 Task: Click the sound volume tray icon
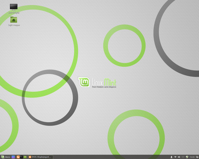(179, 157)
